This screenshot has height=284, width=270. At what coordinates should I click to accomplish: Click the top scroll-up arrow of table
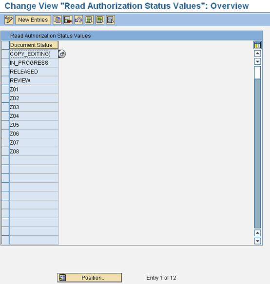click(x=257, y=54)
